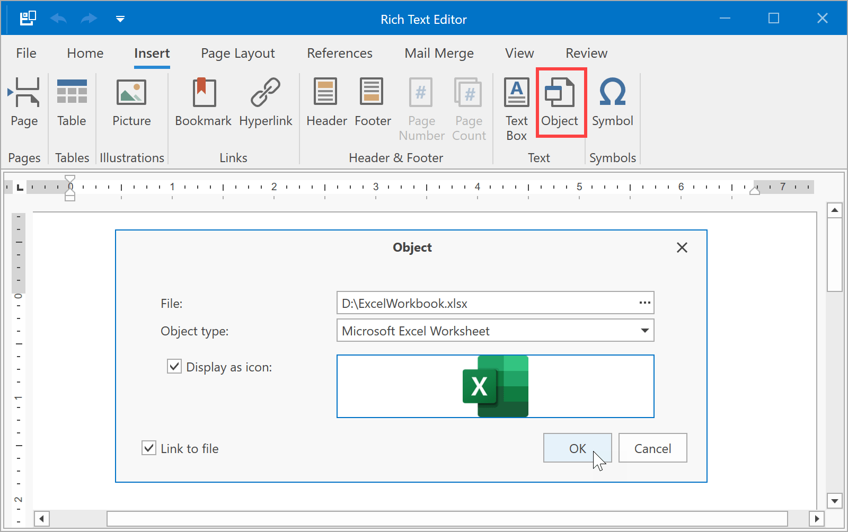Select the Insert tab
This screenshot has height=532, width=848.
(152, 53)
